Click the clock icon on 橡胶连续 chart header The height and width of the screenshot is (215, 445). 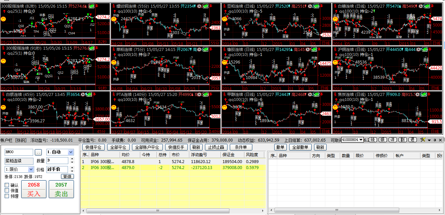[x=309, y=49]
